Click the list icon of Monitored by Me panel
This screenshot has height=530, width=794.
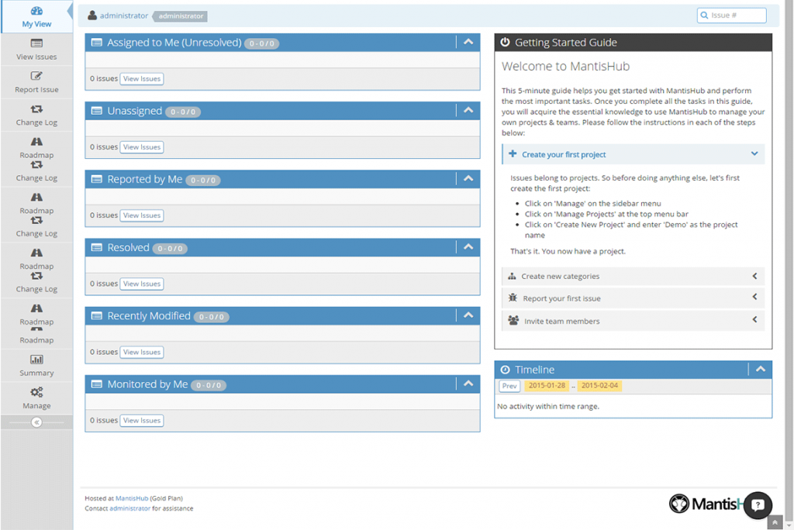96,384
